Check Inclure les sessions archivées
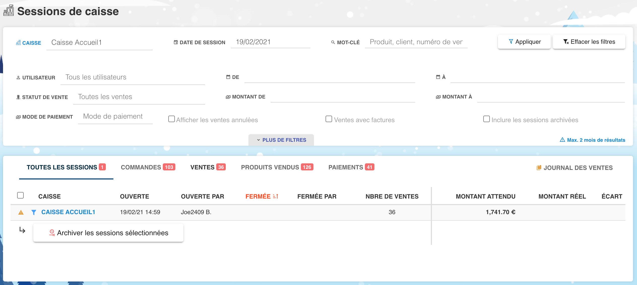This screenshot has height=285, width=637. [x=486, y=119]
